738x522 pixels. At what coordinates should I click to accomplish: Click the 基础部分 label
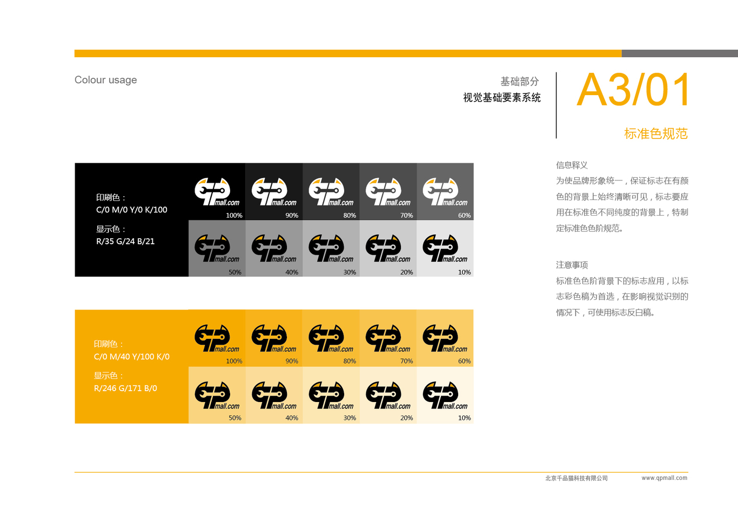click(x=520, y=82)
